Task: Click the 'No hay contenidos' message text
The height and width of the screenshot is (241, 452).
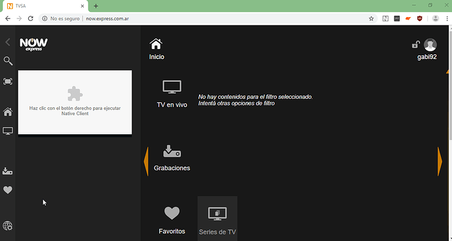Action: pyautogui.click(x=255, y=100)
